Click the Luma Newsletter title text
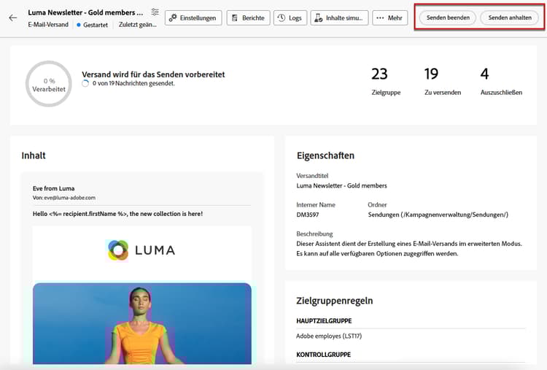 pos(85,12)
